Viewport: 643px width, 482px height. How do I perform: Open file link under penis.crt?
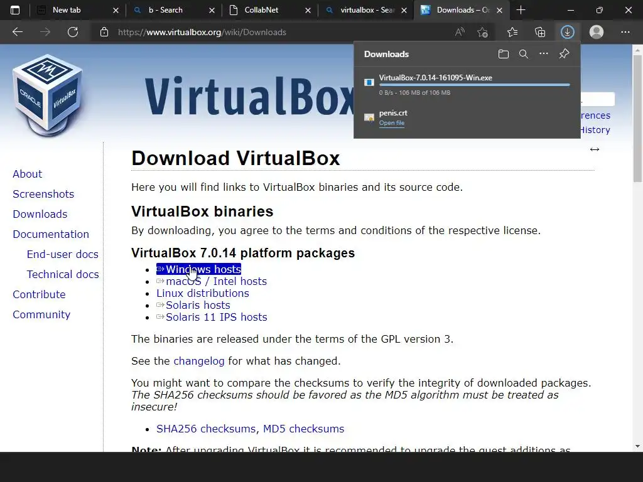392,123
